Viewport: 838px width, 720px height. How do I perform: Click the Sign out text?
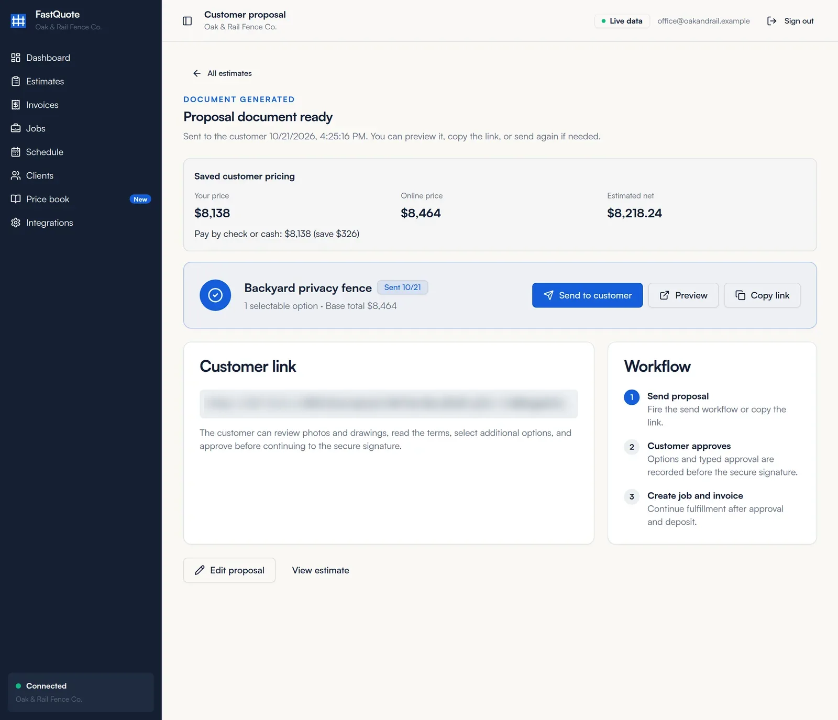[799, 21]
